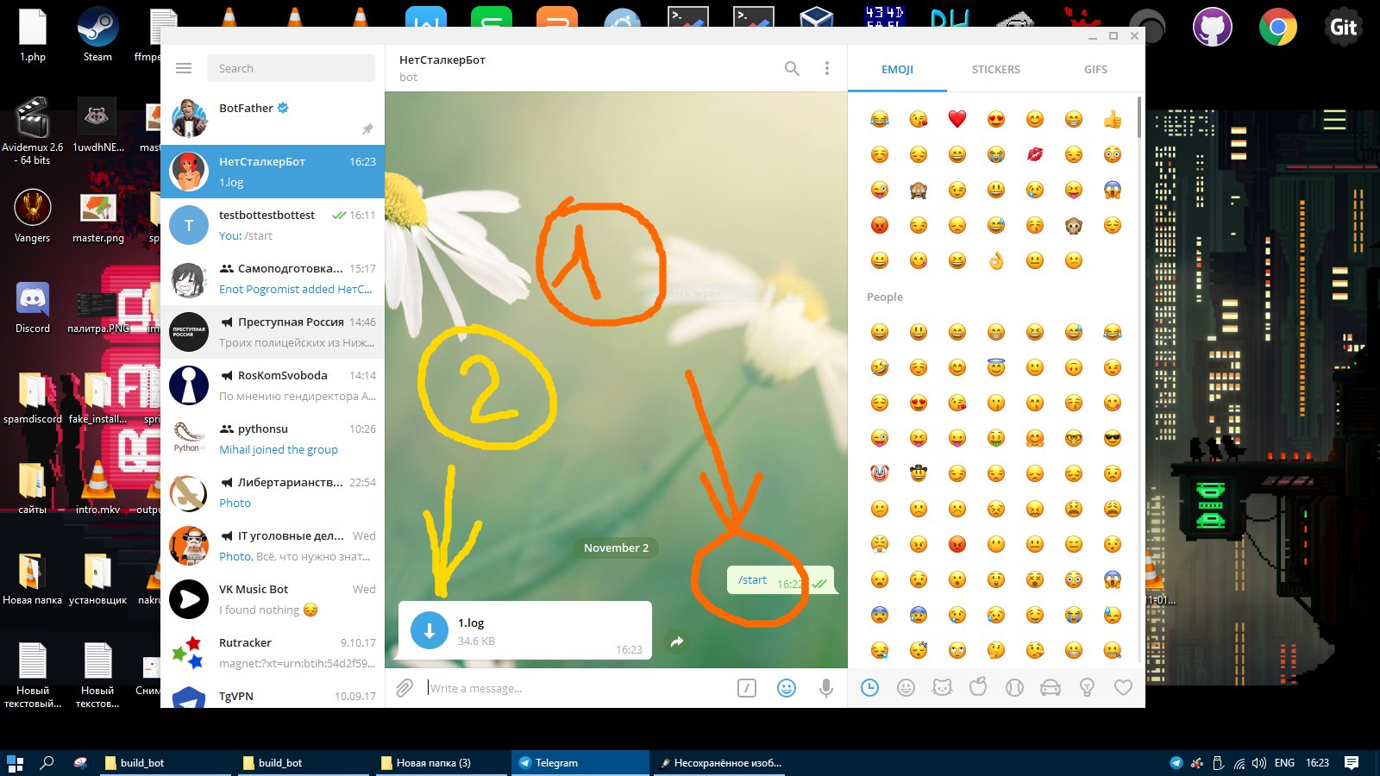This screenshot has height=776, width=1380.
Task: Click the bot commands slash icon
Action: click(747, 688)
